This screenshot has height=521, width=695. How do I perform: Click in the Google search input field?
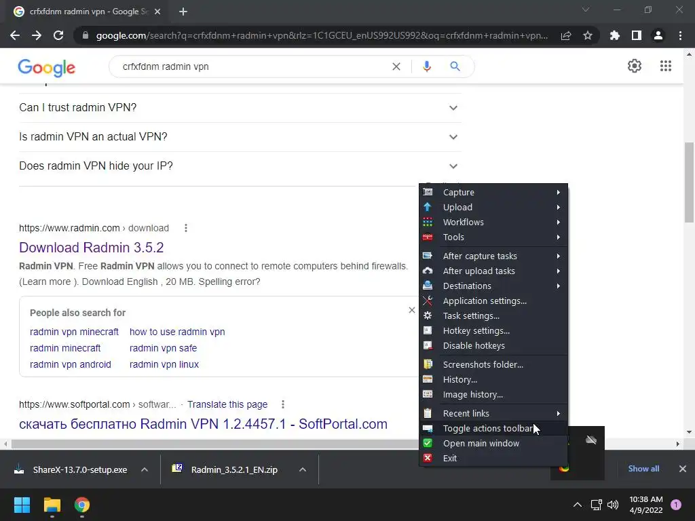[x=252, y=66]
